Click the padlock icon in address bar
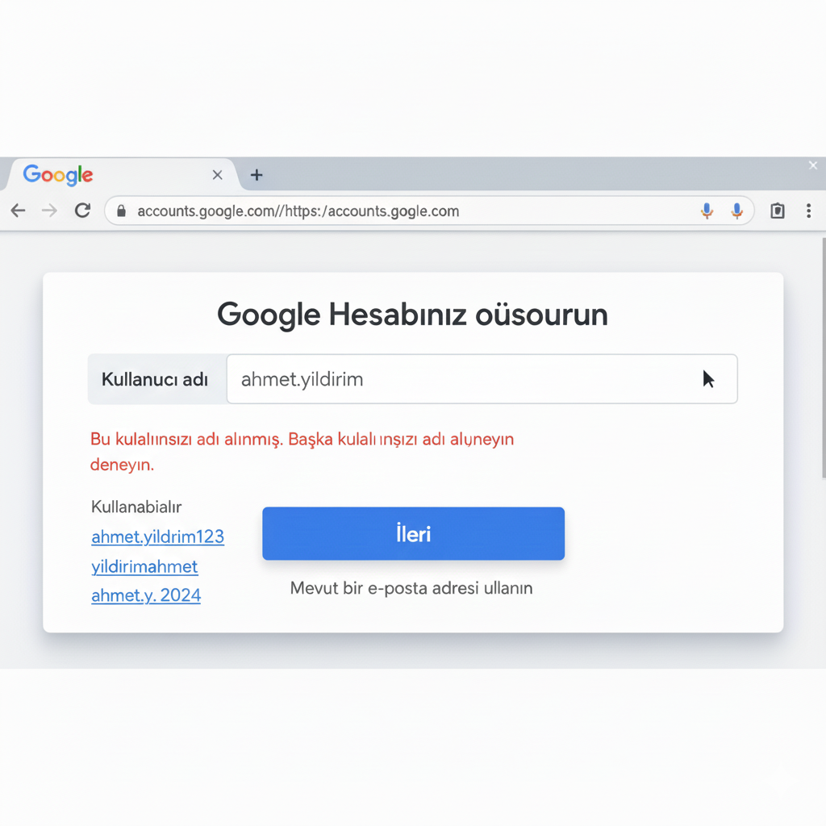Viewport: 826px width, 826px height. click(x=122, y=211)
